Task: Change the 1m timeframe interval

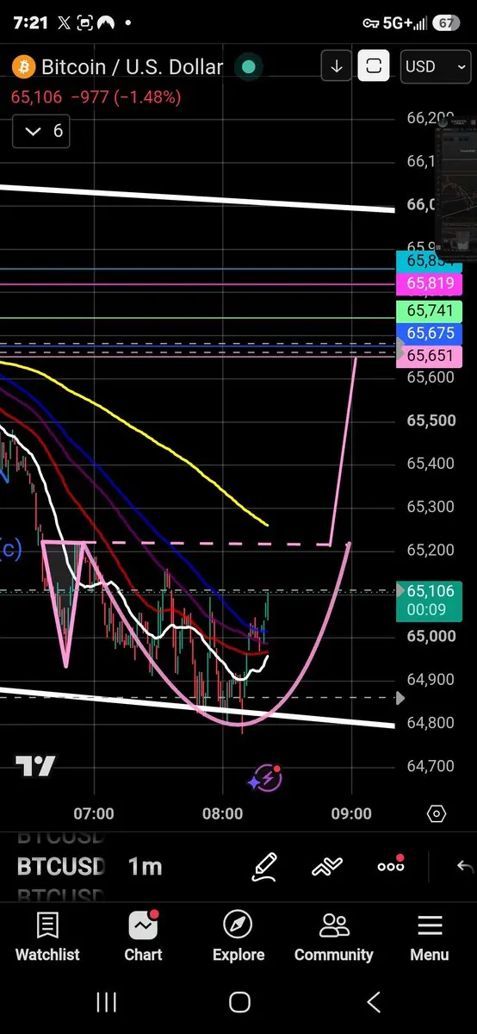Action: (145, 866)
